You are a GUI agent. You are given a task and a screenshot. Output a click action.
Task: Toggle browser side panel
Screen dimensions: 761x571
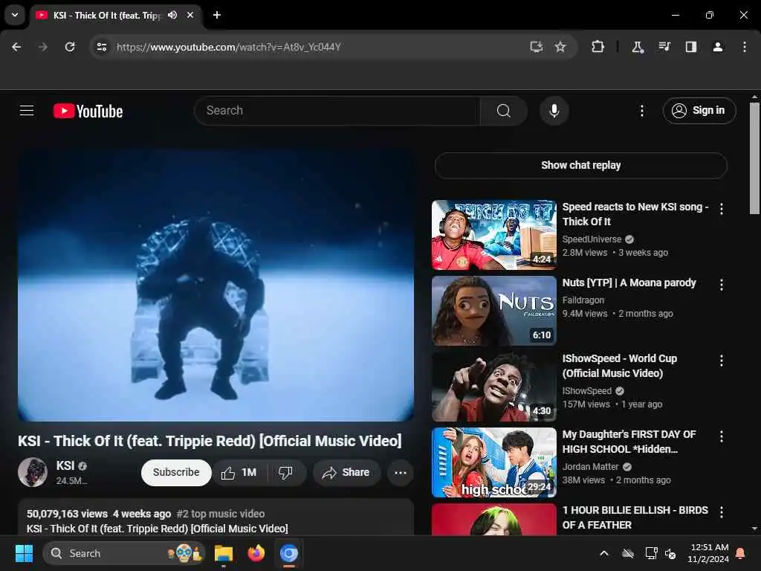click(690, 47)
